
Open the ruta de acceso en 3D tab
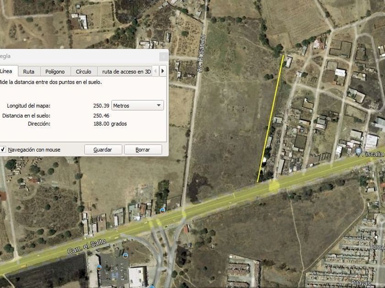pos(126,71)
